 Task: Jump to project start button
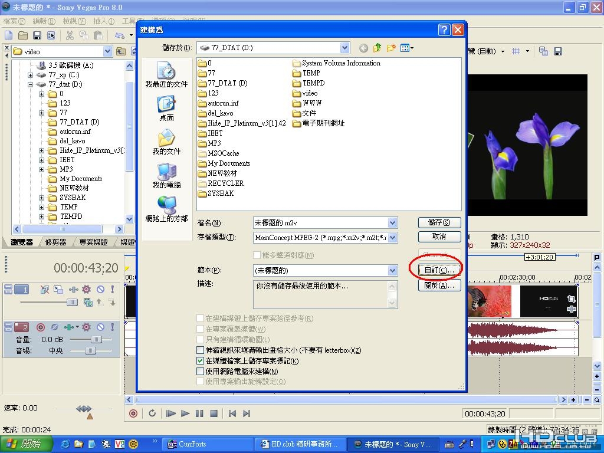[232, 413]
